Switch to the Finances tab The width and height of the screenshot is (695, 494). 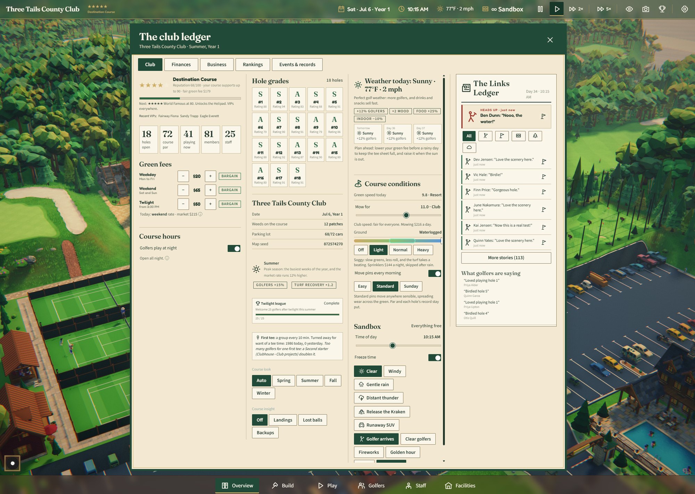pyautogui.click(x=181, y=65)
